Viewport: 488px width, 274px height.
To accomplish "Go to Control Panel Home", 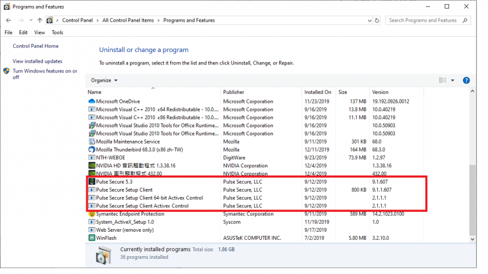I will [35, 46].
